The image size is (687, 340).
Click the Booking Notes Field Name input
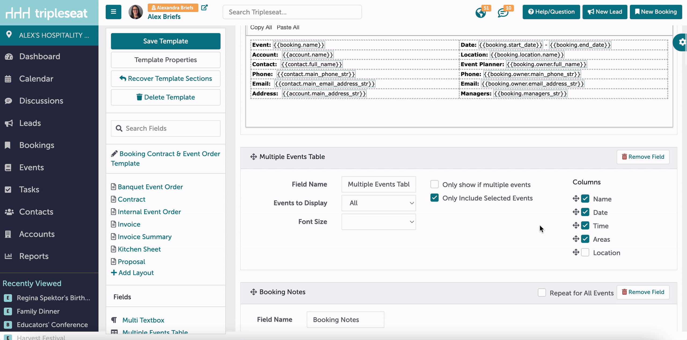345,320
